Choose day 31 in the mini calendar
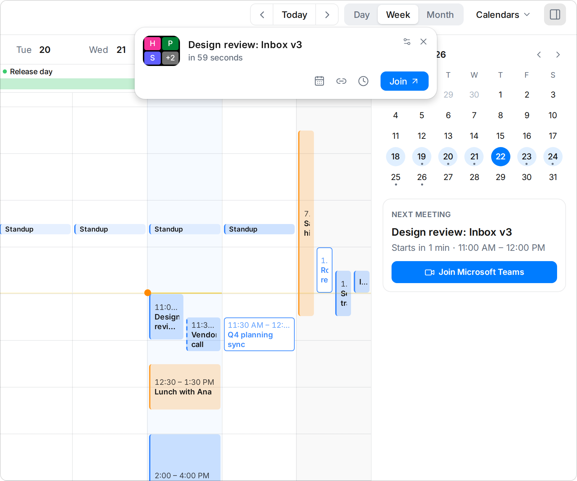577x481 pixels. (553, 177)
